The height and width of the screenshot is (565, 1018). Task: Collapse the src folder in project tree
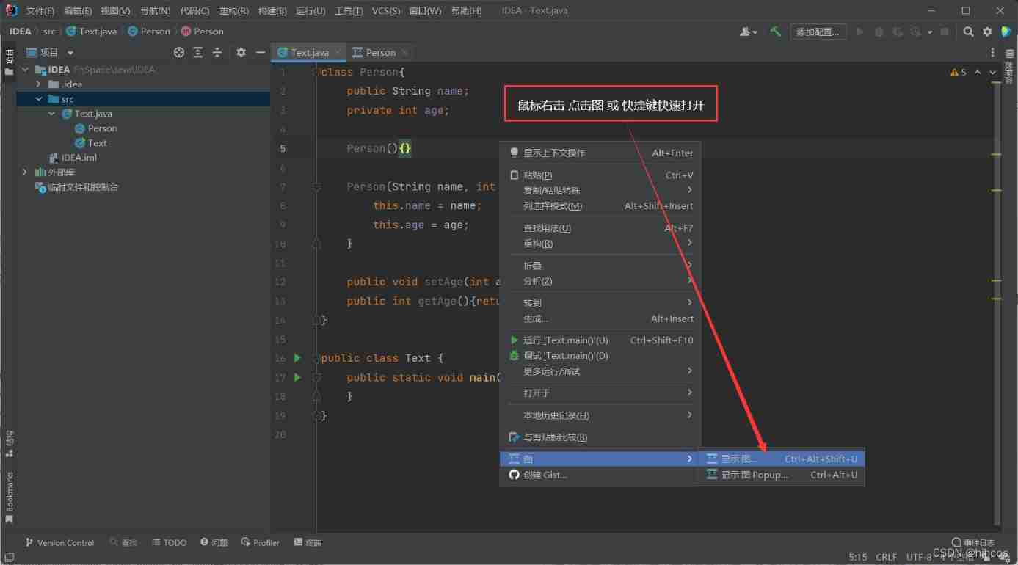click(x=39, y=99)
